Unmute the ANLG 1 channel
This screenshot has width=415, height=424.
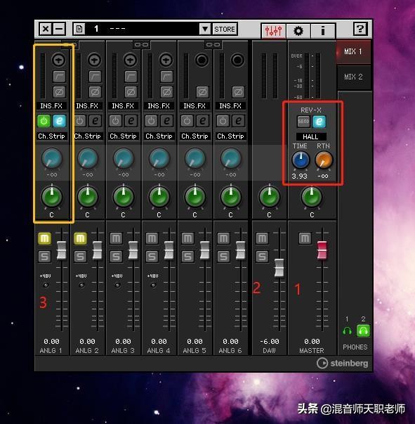44,238
